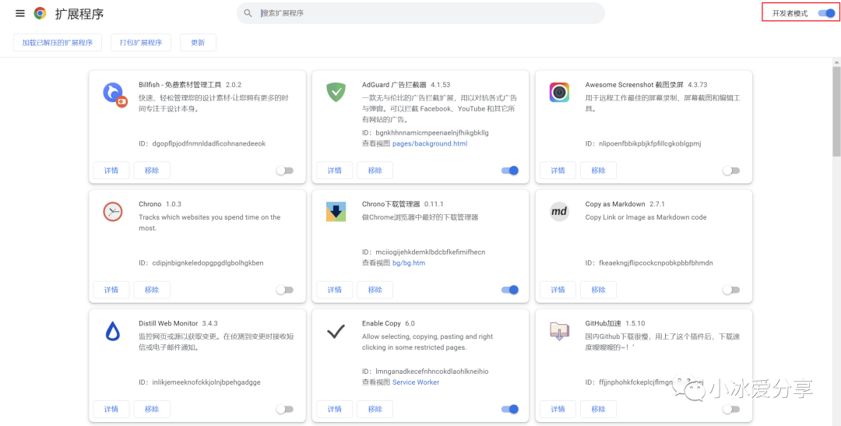Viewport: 841px width, 426px height.
Task: Click the AdGuard green shield icon
Action: coord(336,92)
